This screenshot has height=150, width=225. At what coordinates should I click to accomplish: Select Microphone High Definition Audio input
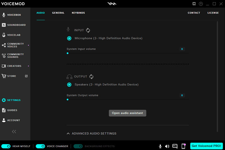69,38
